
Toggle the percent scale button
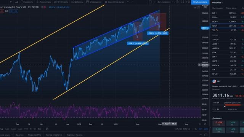pyautogui.click(x=196, y=129)
